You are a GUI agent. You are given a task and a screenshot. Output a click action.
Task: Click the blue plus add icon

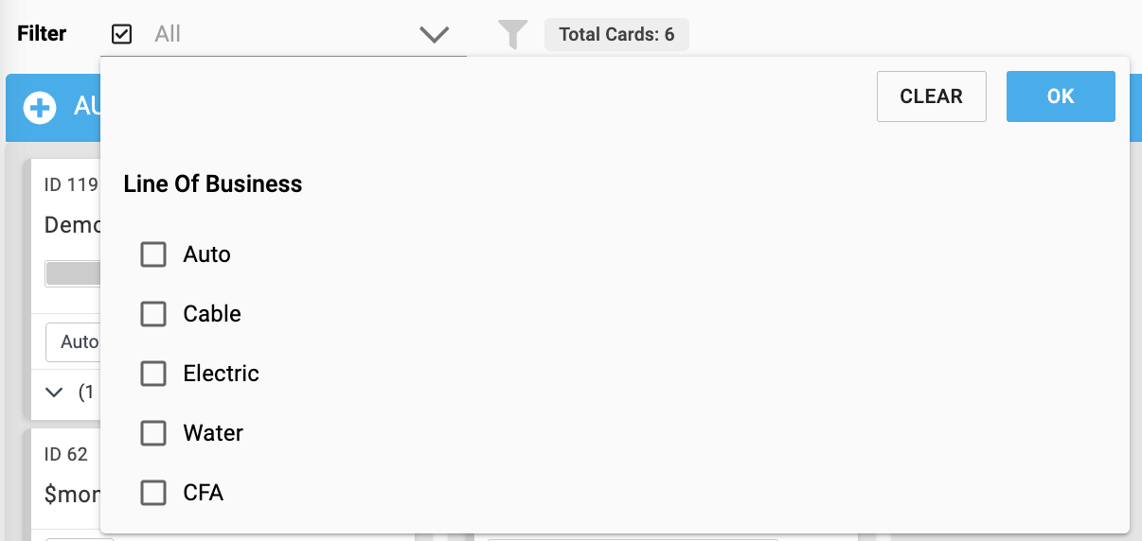pyautogui.click(x=40, y=108)
